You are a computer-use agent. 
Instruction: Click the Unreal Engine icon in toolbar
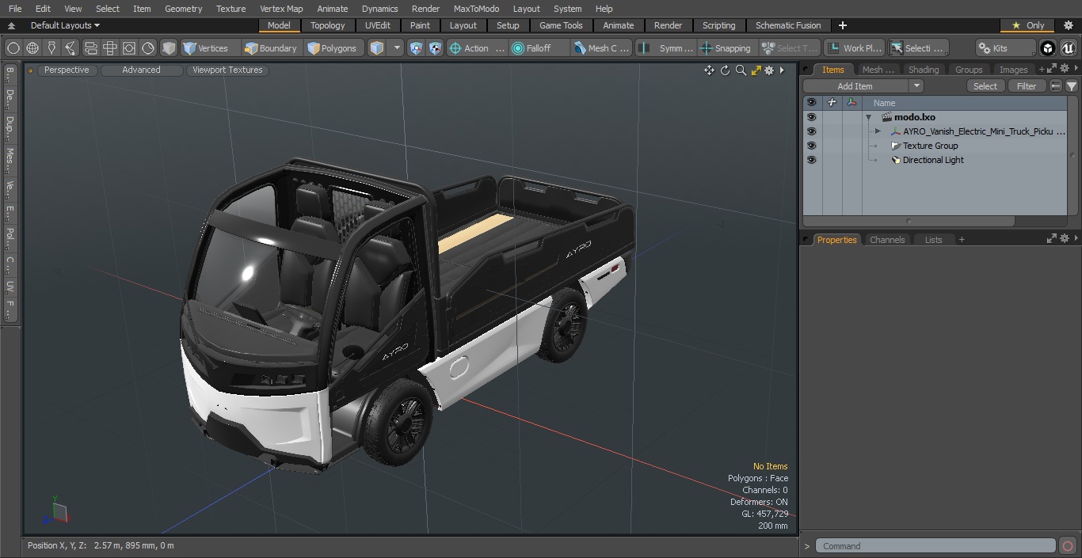pyautogui.click(x=1069, y=48)
